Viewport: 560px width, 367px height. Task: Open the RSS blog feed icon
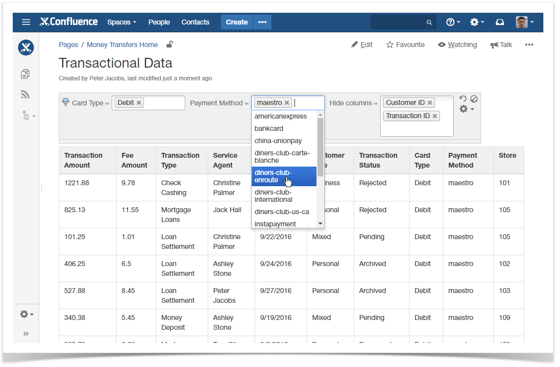(25, 95)
